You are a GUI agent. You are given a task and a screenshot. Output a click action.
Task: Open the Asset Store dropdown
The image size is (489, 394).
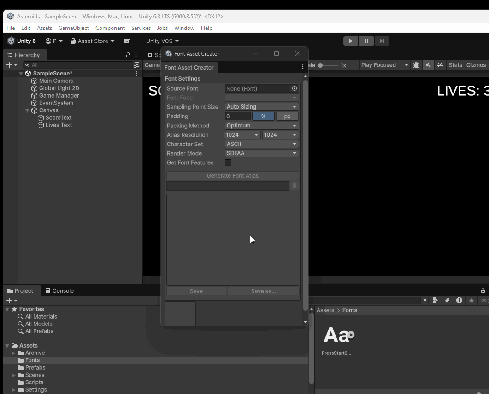point(93,41)
